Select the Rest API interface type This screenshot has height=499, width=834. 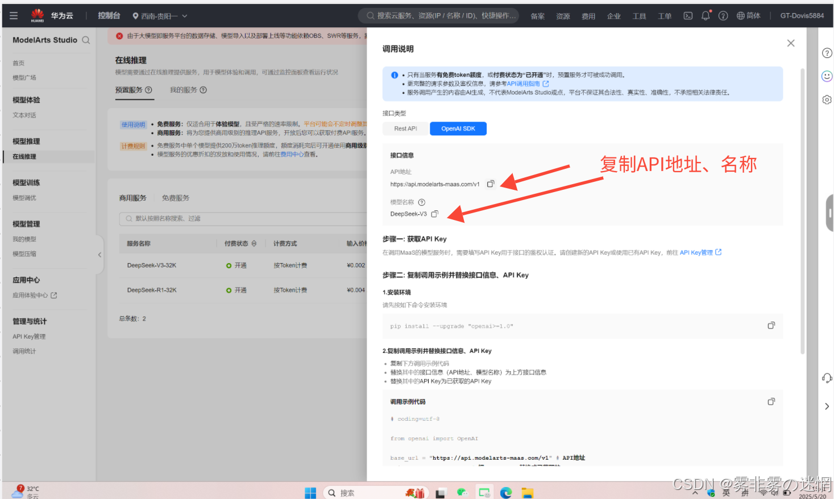point(405,128)
